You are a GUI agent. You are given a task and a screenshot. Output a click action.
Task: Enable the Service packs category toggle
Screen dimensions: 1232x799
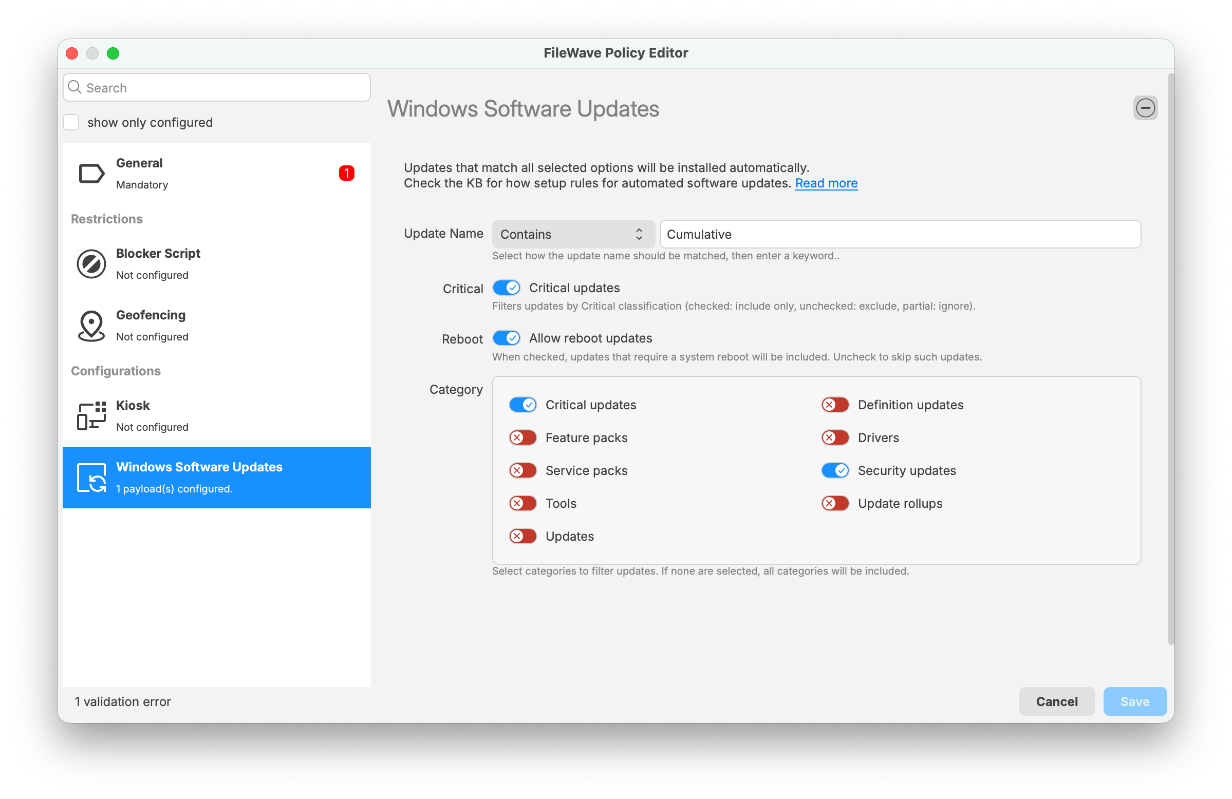(x=523, y=470)
